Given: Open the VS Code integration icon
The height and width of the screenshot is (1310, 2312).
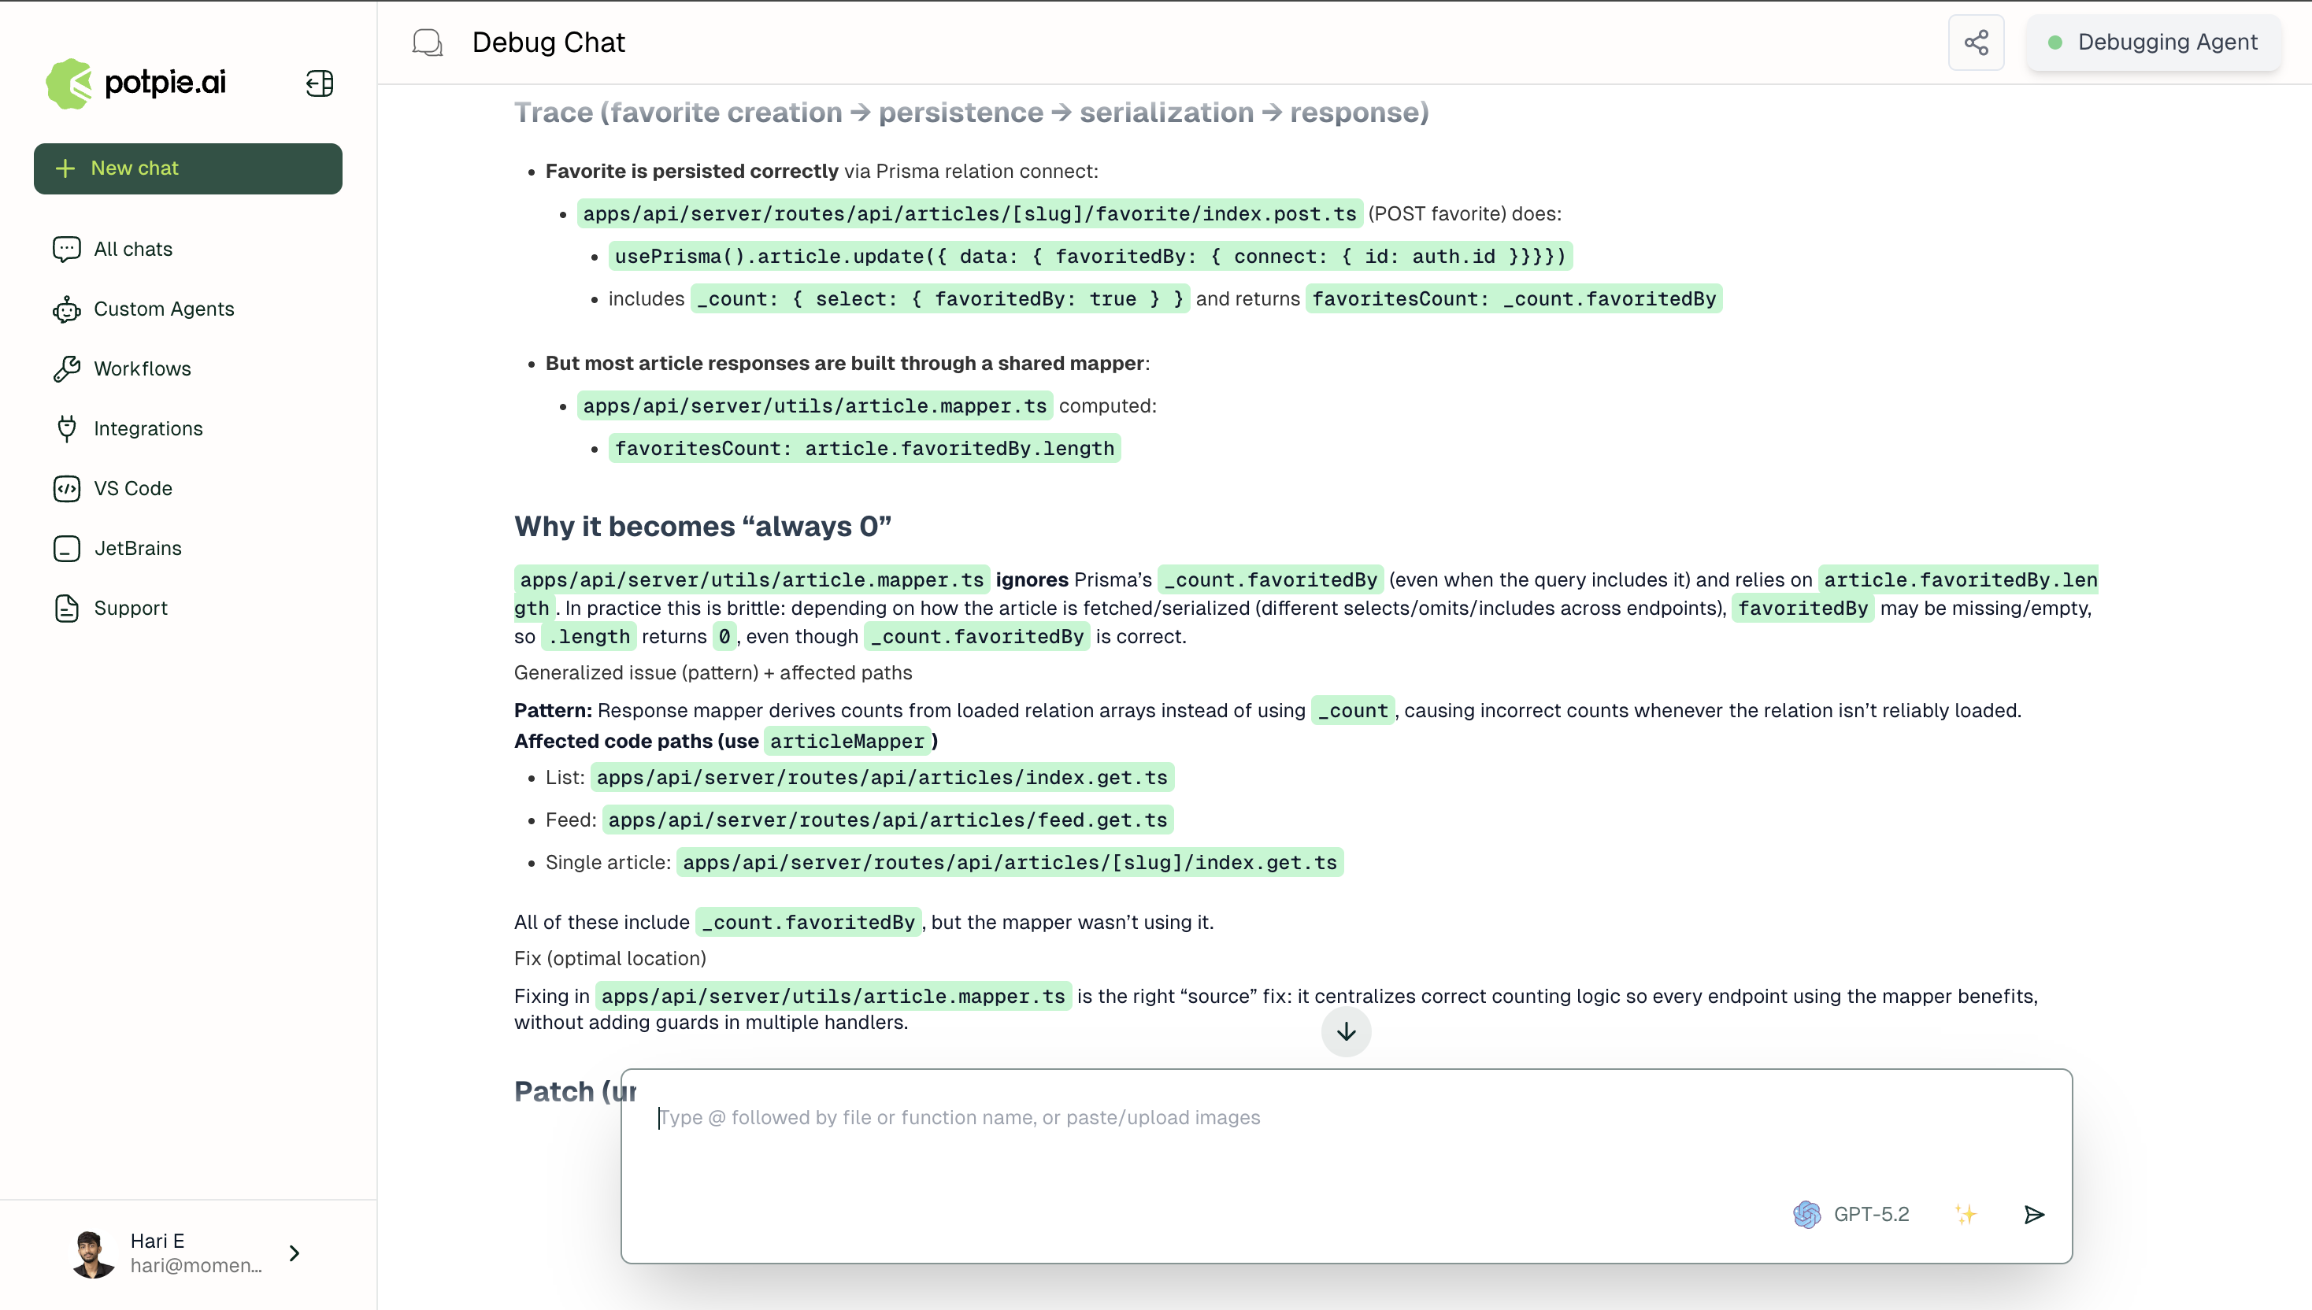Looking at the screenshot, I should pos(68,489).
